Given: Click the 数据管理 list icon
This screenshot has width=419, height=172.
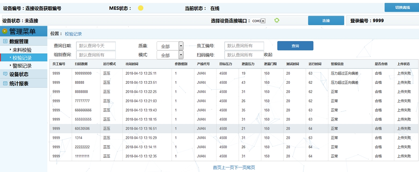Looking at the screenshot, I should point(5,41).
